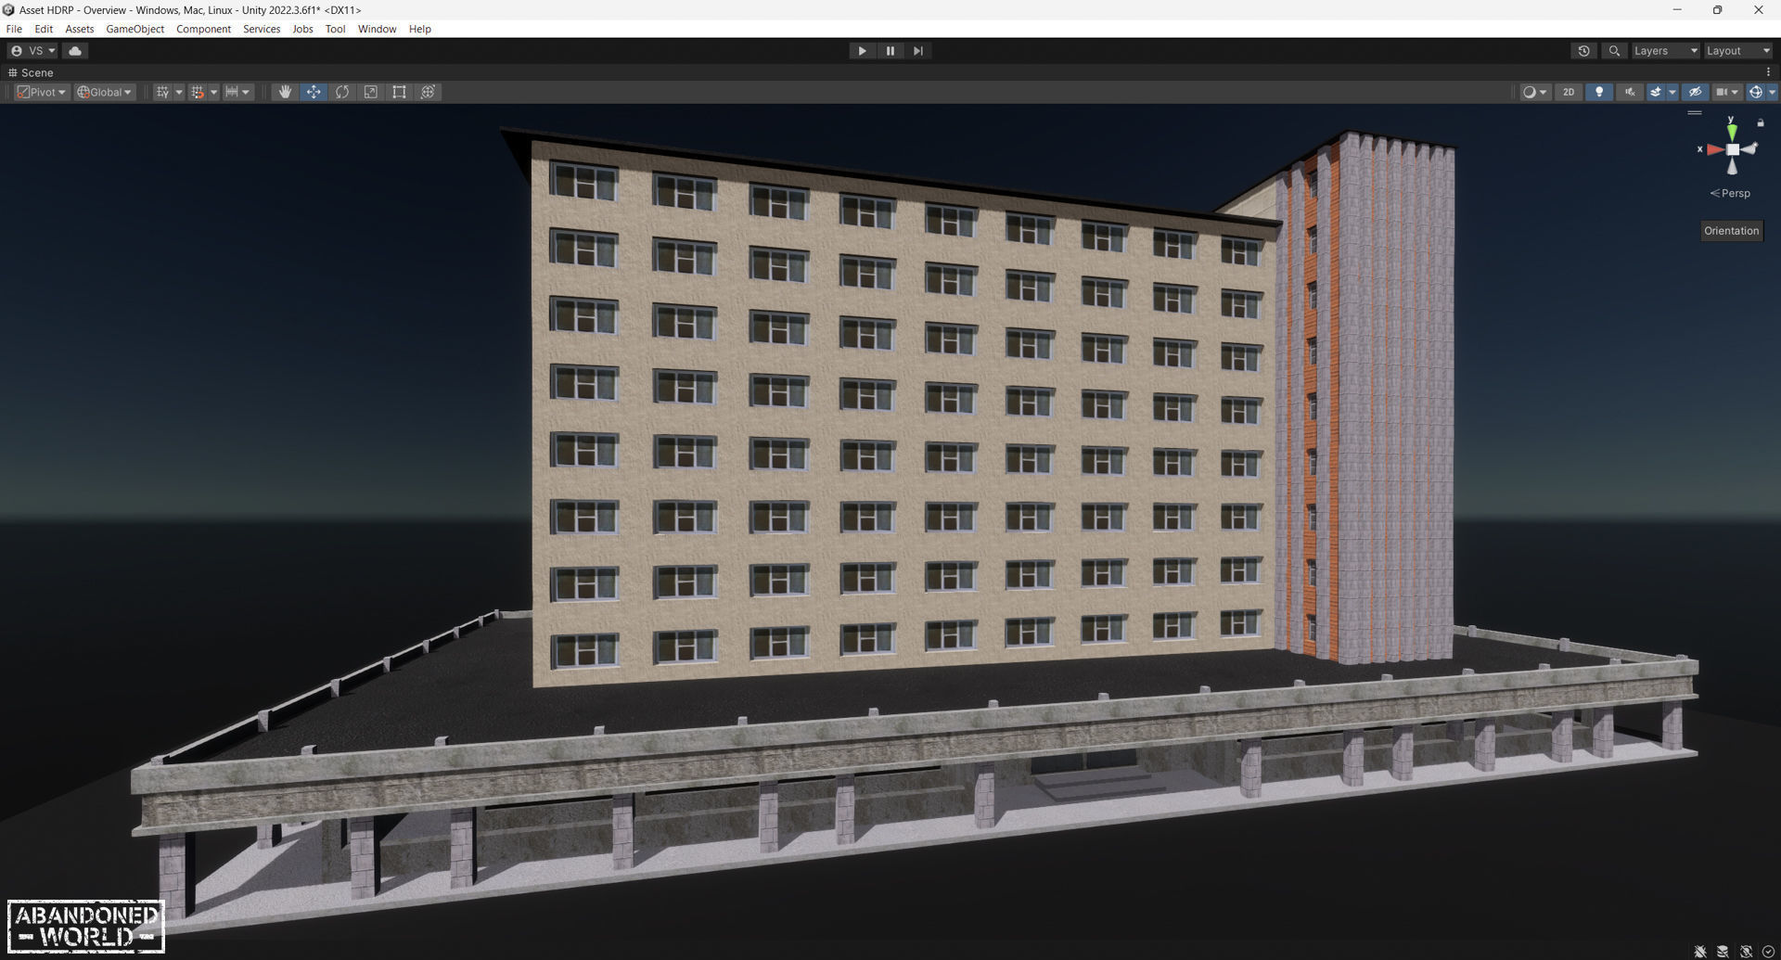Step one frame forward
This screenshot has width=1781, height=960.
[x=917, y=51]
